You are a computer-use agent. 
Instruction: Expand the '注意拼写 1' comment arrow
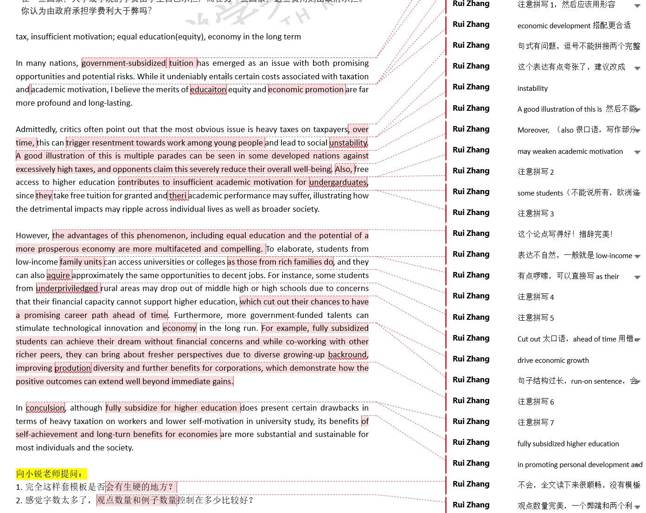click(x=637, y=6)
